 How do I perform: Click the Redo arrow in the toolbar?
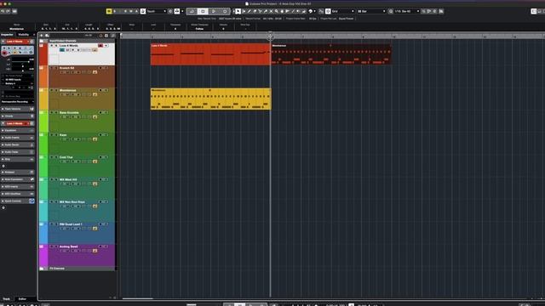(x=8, y=11)
